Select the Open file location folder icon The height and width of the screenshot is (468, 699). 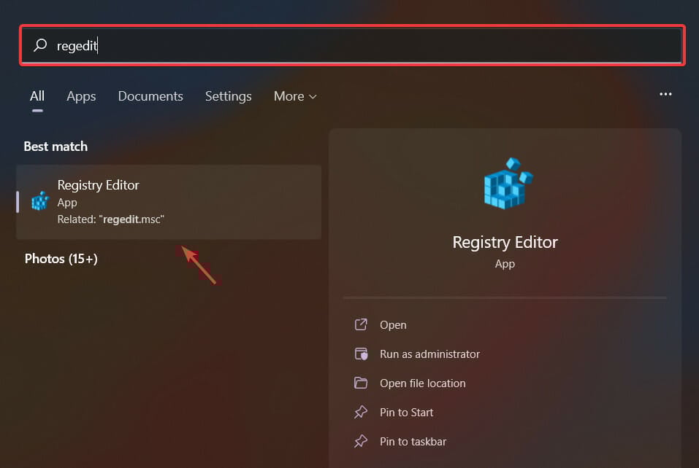tap(360, 383)
